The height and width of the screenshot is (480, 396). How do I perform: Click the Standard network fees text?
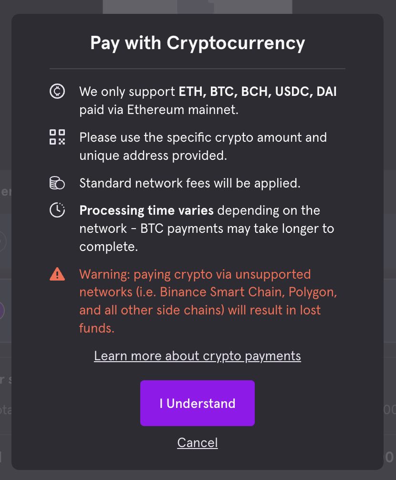click(x=190, y=183)
